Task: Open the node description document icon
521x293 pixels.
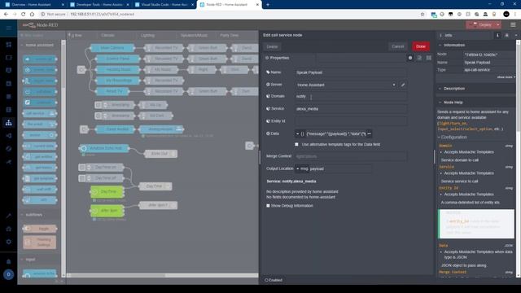Action: (419, 58)
